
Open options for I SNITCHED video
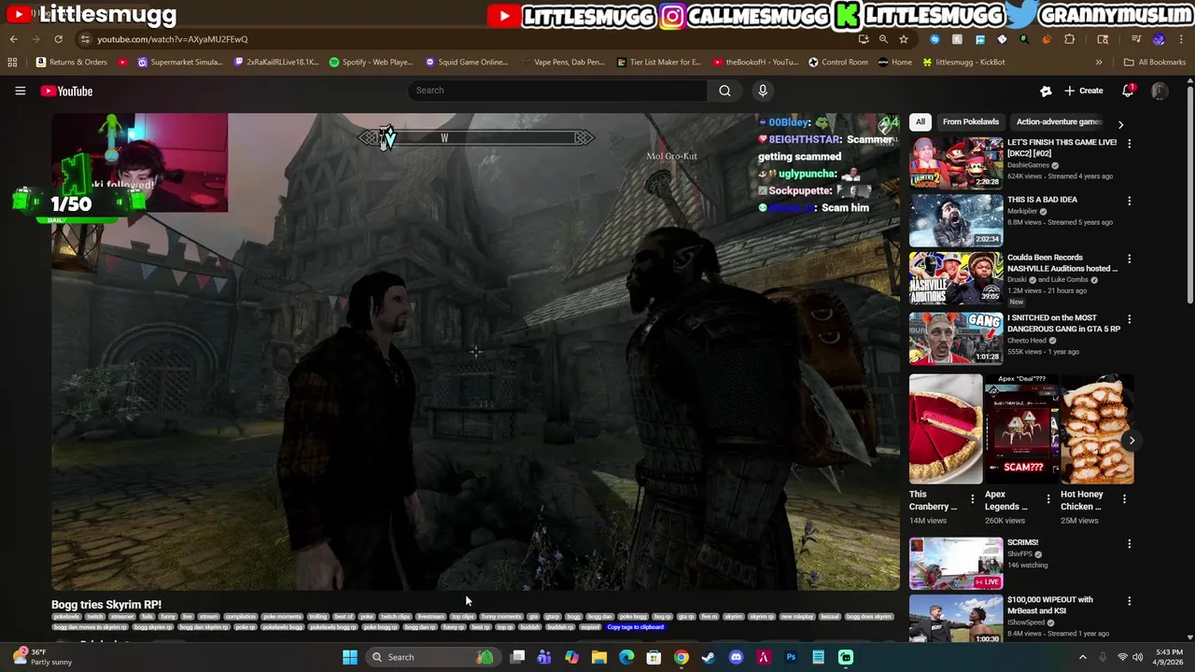coord(1129,319)
